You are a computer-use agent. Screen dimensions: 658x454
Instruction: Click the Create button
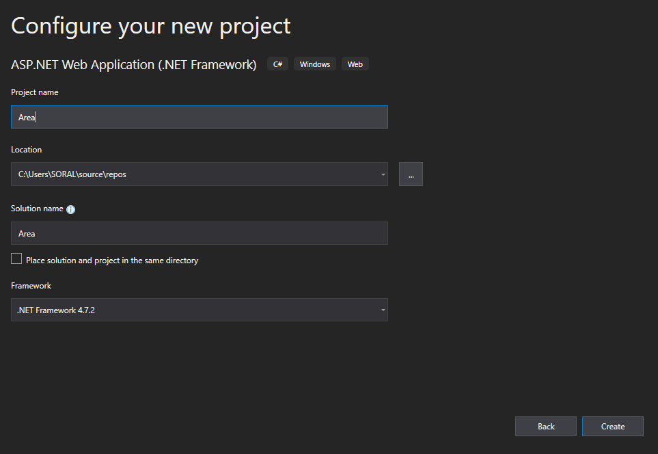(x=613, y=426)
